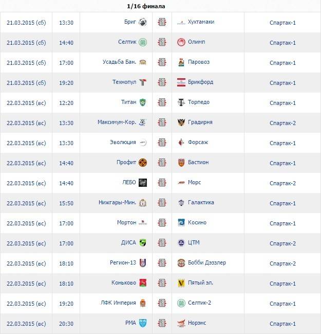Click the Усадьба Бан. team name
The width and height of the screenshot is (321, 334).
pos(119,62)
